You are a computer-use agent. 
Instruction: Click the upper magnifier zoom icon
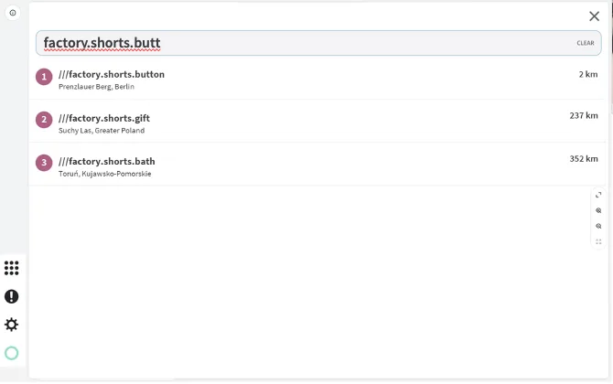click(598, 210)
